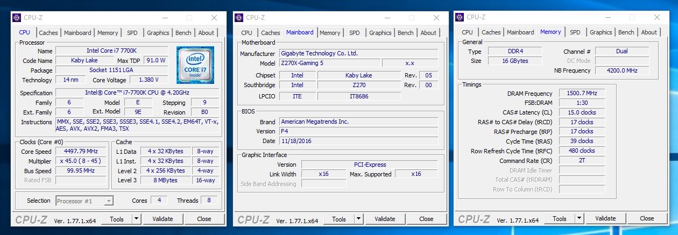The height and width of the screenshot is (235, 678).
Task: Click the CPU-Z app icon in first window title bar
Action: [x=17, y=18]
